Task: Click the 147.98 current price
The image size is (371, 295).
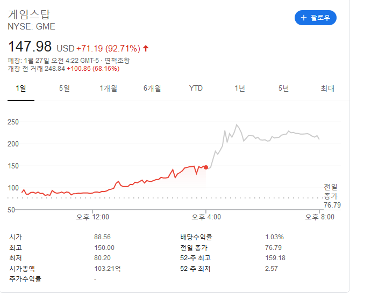Action: (30, 46)
